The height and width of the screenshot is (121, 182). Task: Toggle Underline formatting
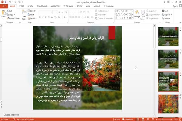click(46, 17)
